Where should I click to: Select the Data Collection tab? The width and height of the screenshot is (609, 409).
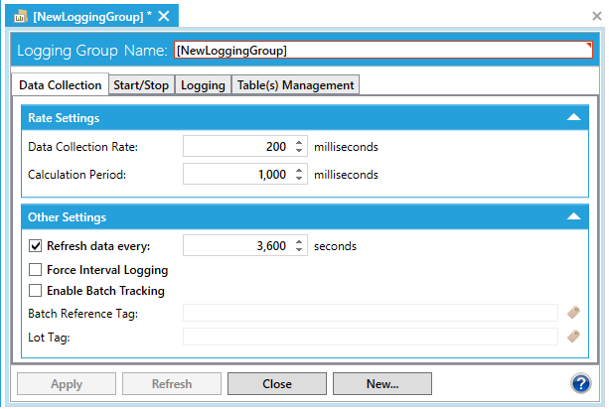point(61,85)
